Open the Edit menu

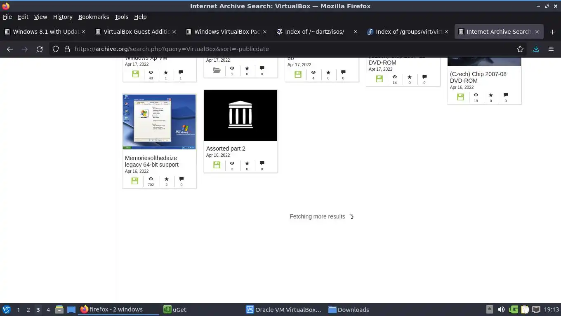click(x=23, y=17)
